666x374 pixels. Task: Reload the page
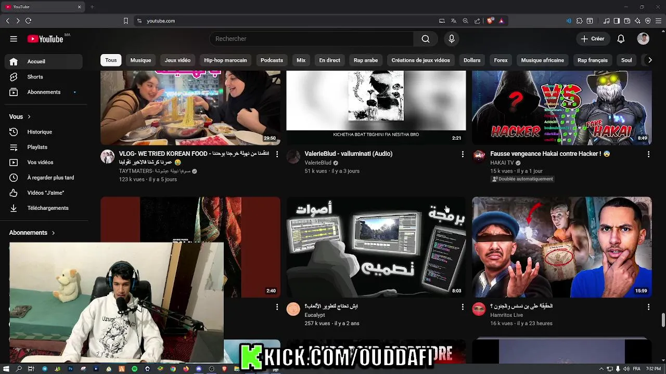(28, 21)
